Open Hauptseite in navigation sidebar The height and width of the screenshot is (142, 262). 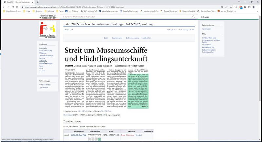pyautogui.click(x=43, y=48)
